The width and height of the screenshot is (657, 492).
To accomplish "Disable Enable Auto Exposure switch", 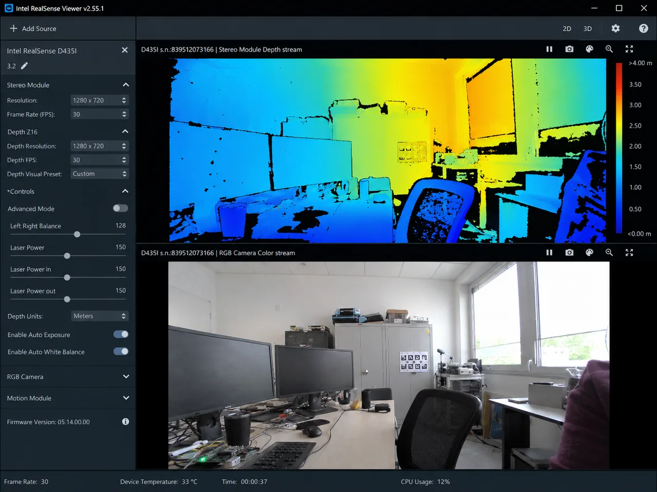I will [121, 334].
